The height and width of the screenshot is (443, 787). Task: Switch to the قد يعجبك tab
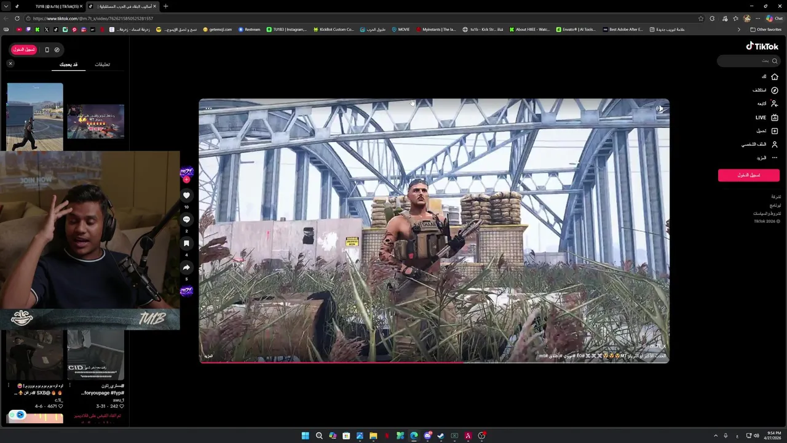(68, 65)
